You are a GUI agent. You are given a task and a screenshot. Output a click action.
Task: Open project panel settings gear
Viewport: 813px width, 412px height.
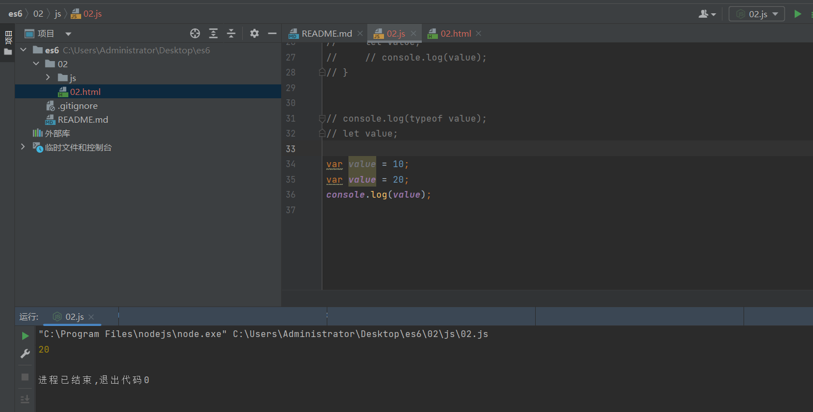point(255,33)
